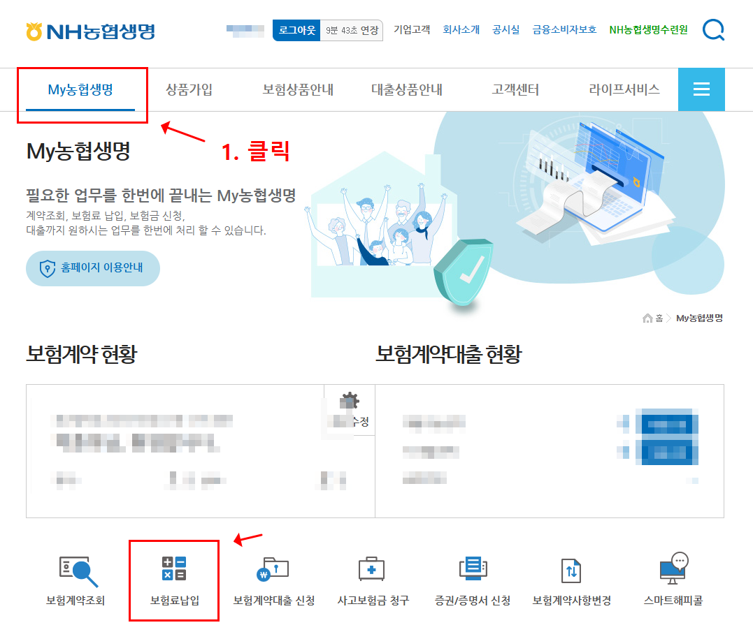
Task: Click the 보험계약사항변경 label
Action: click(x=571, y=601)
